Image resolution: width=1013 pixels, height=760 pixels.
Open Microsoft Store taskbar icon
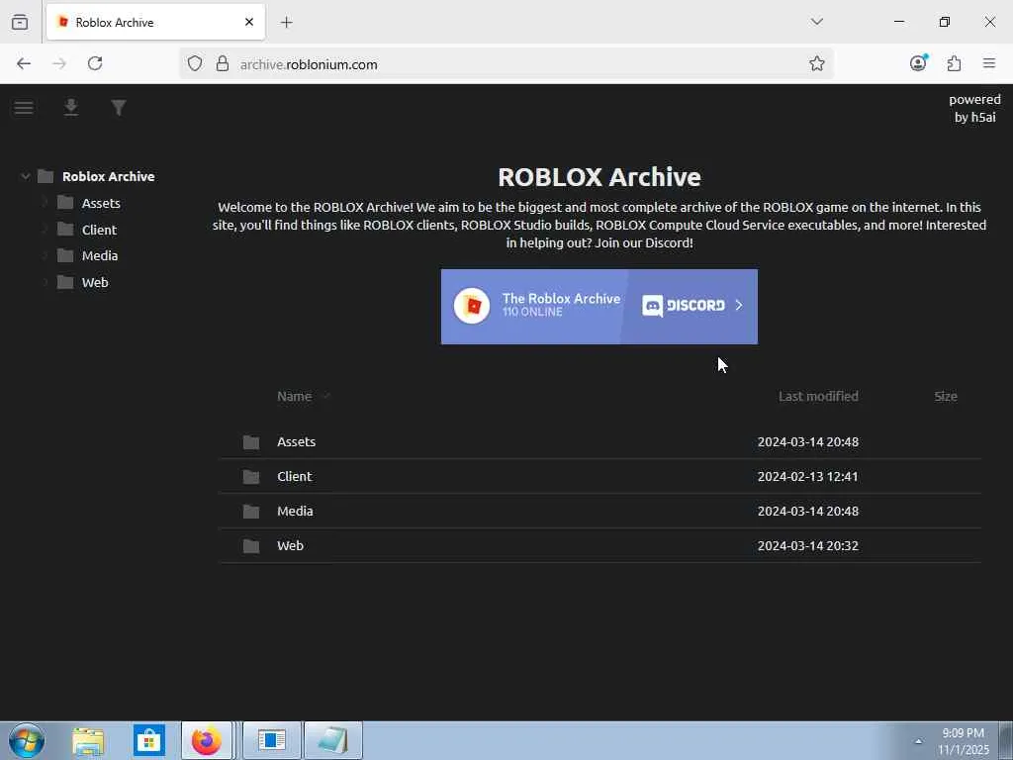(148, 740)
